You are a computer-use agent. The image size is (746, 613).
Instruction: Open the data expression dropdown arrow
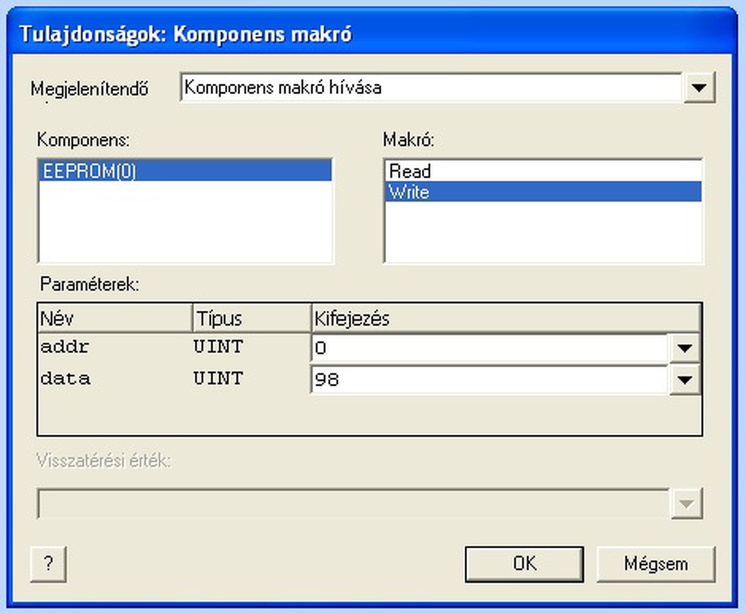tap(684, 380)
